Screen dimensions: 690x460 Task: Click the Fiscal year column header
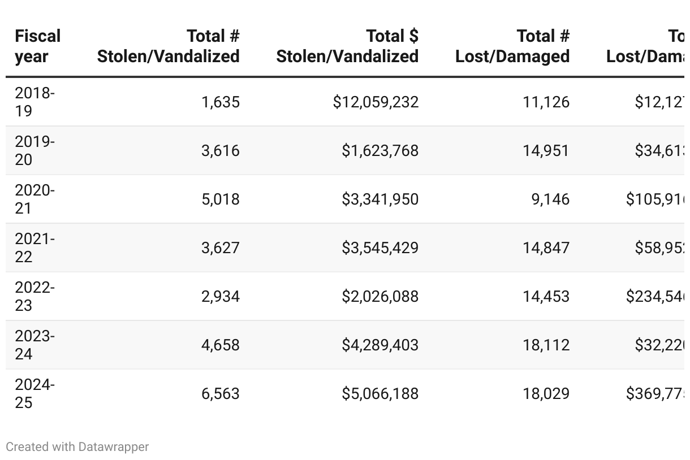[x=37, y=46]
